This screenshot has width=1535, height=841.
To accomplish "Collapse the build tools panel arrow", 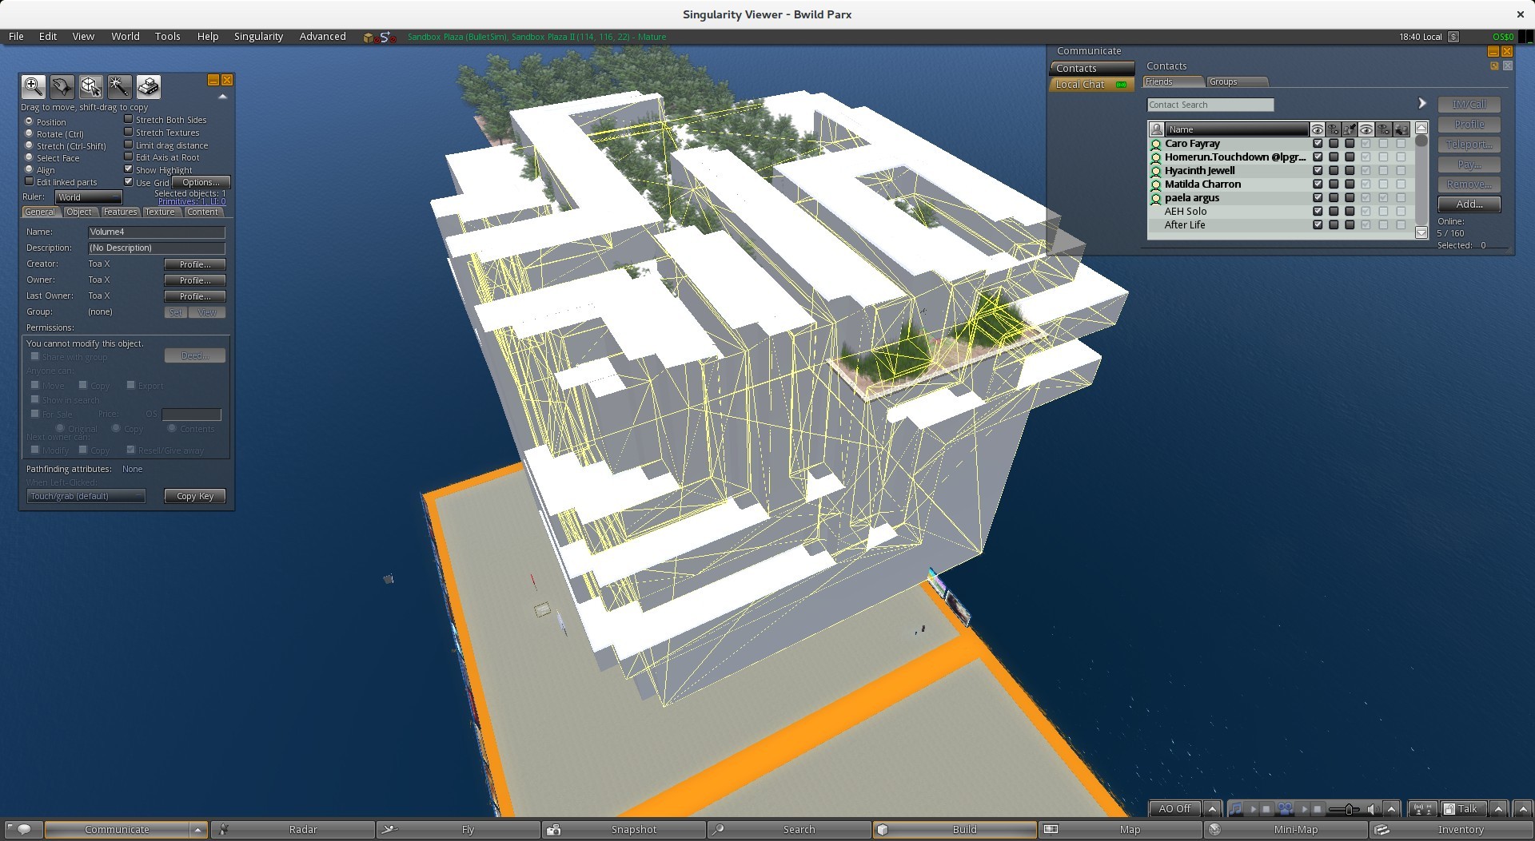I will (223, 97).
